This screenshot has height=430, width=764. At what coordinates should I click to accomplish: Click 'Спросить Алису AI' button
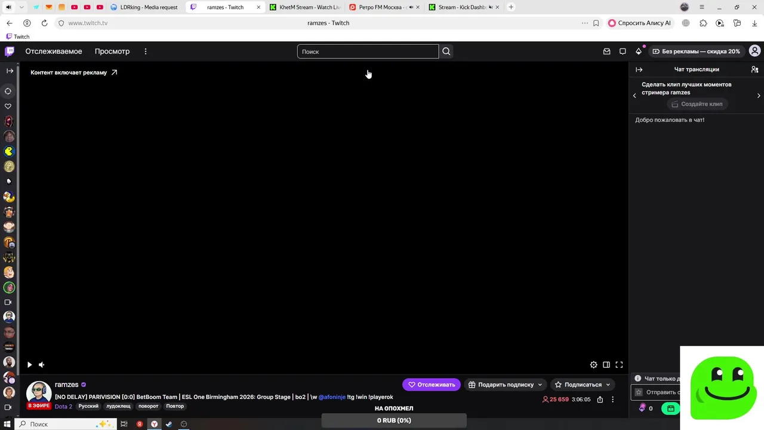639,23
